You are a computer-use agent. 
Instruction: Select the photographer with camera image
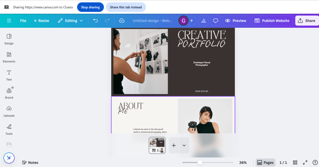point(205,116)
